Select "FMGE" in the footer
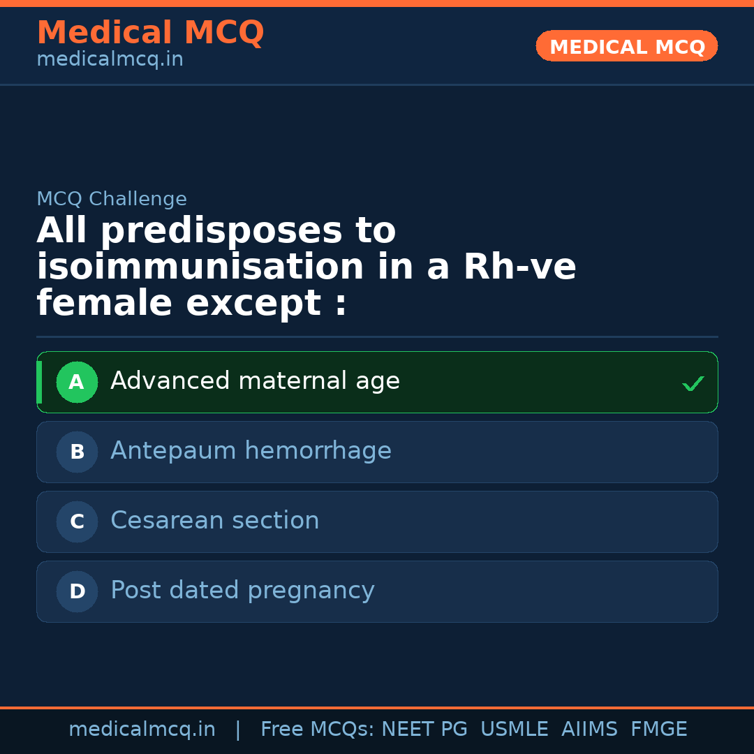This screenshot has width=754, height=754. 658,730
